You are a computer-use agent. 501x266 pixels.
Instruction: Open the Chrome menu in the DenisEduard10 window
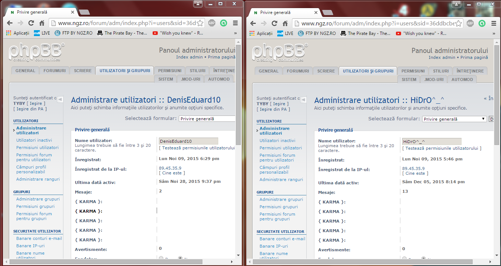click(x=236, y=23)
